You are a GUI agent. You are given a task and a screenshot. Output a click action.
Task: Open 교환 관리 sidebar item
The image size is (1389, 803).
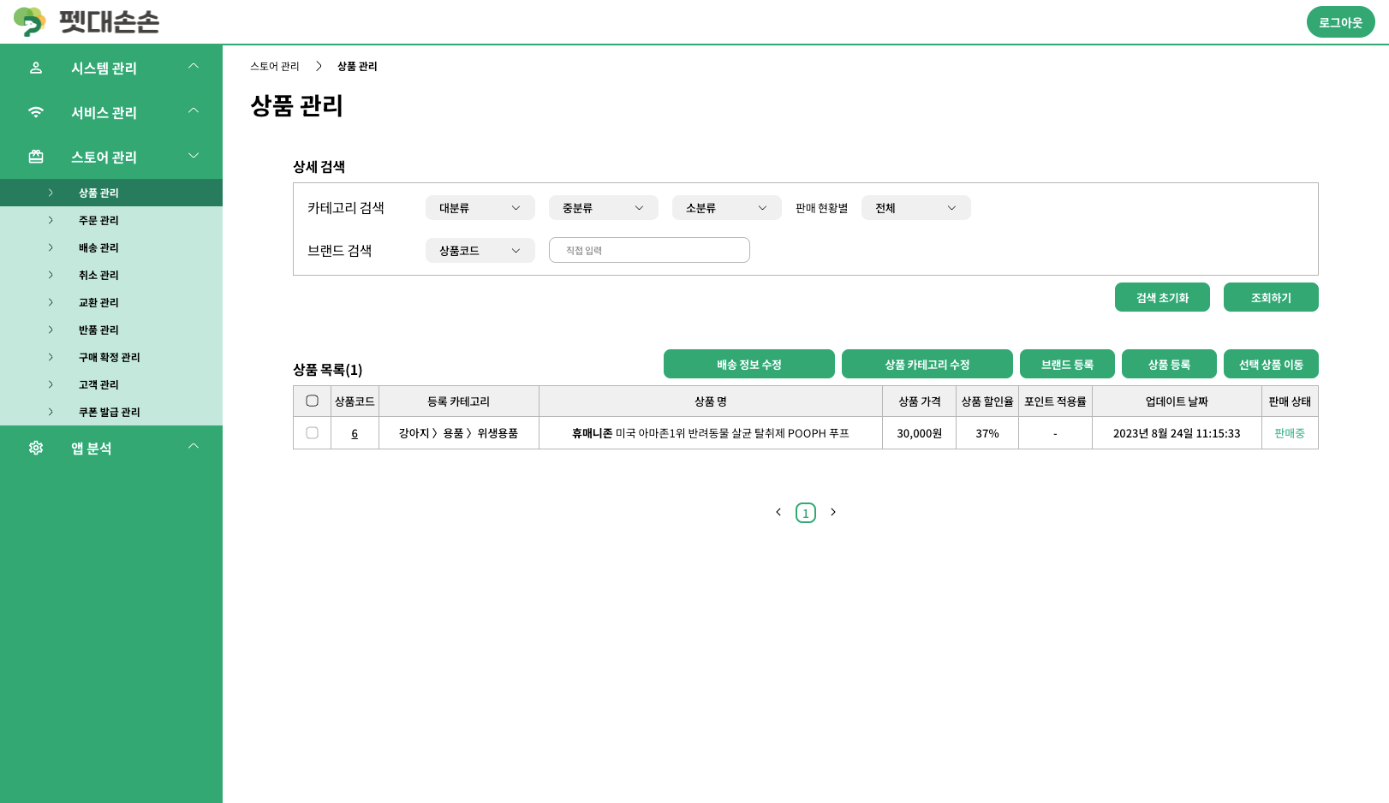pyautogui.click(x=111, y=302)
